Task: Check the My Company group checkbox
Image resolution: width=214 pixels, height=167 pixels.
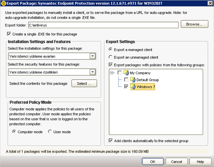Action: tap(120, 73)
